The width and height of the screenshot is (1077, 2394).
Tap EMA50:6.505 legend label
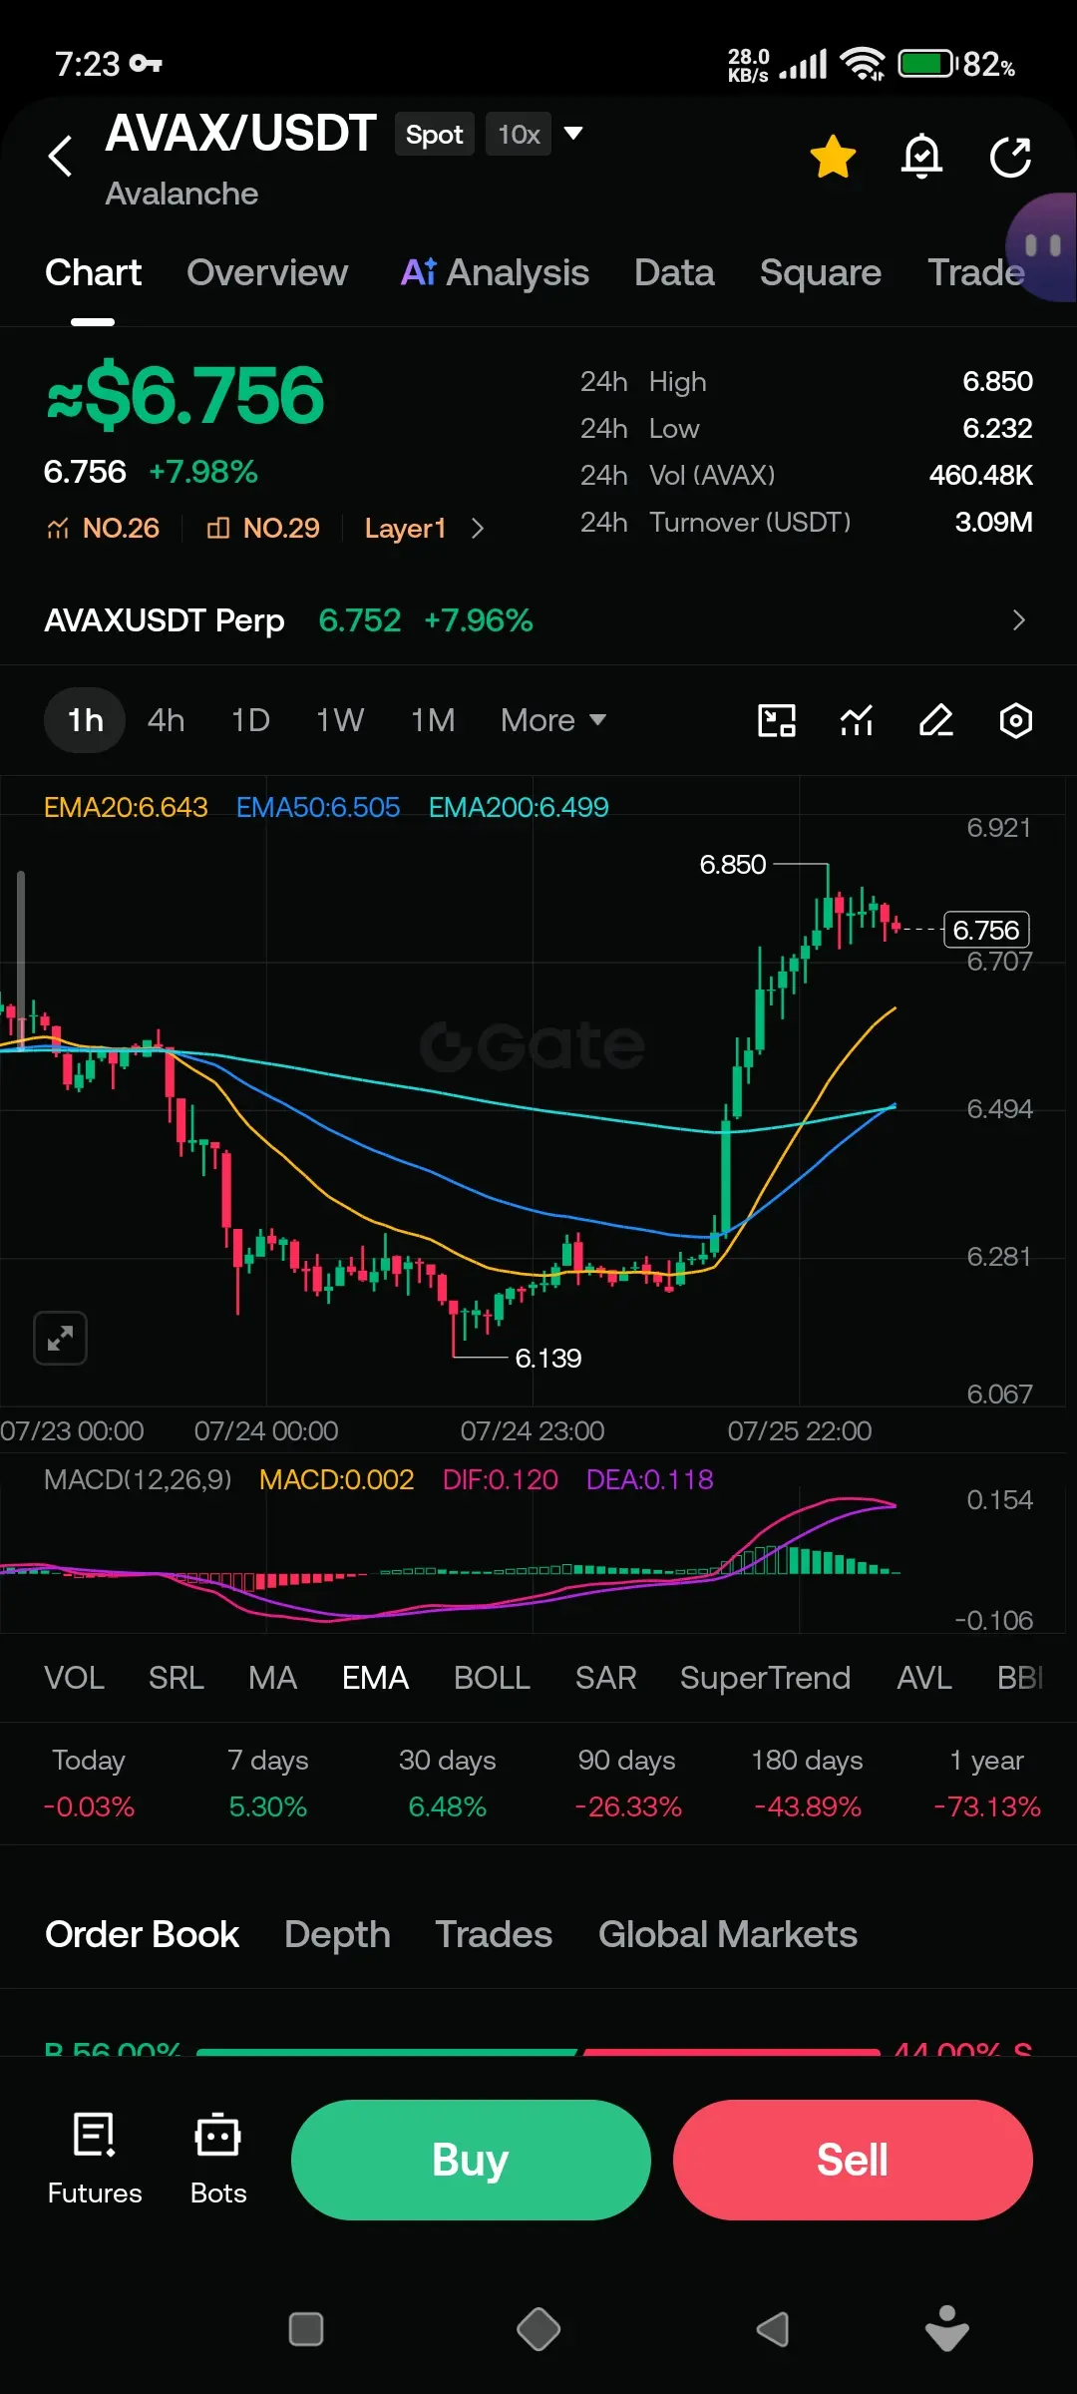click(x=318, y=807)
